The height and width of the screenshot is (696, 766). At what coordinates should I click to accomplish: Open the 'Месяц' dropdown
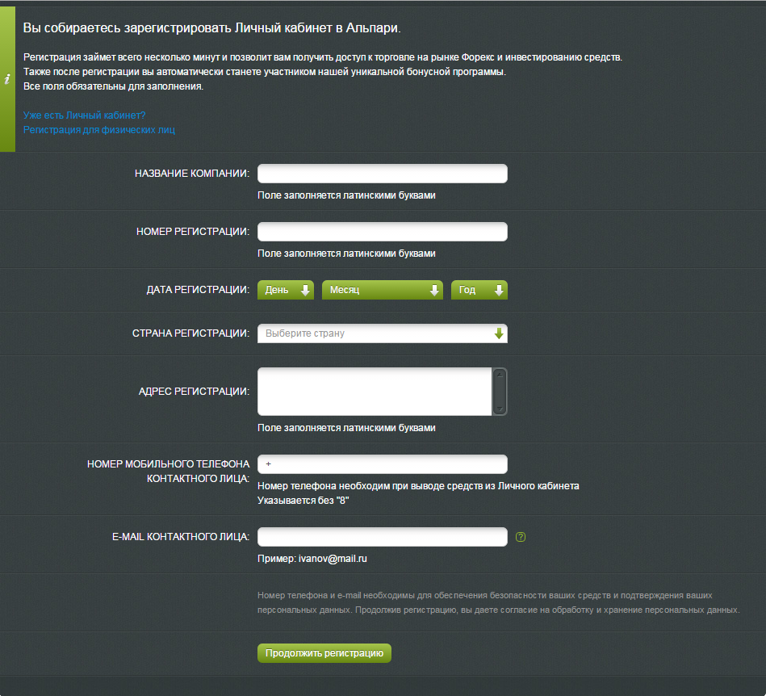tap(382, 290)
